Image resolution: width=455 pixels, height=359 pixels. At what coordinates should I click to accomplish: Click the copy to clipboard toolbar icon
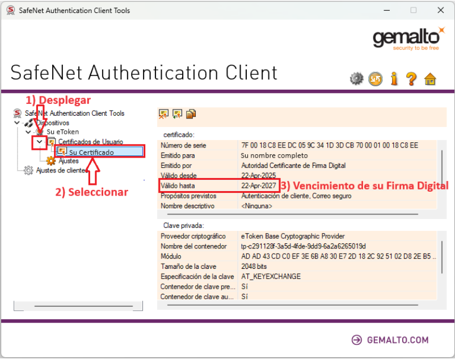(x=191, y=114)
